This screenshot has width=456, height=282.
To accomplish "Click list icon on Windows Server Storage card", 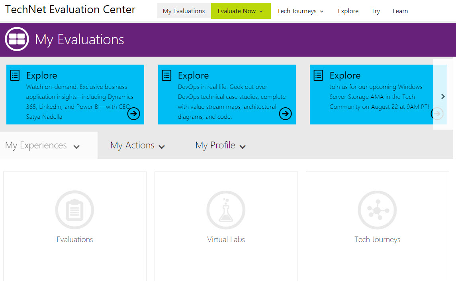I will 318,75.
